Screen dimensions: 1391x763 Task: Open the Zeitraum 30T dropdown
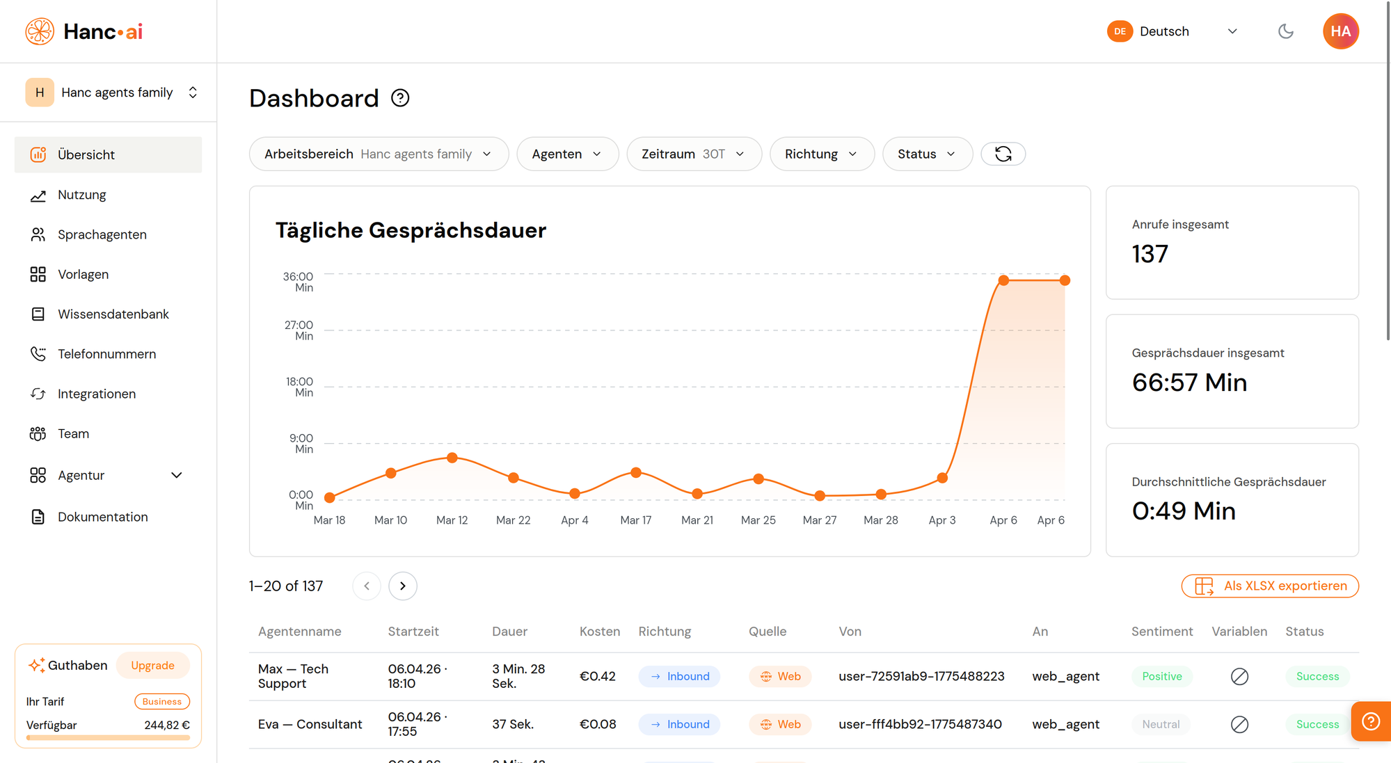(x=694, y=154)
